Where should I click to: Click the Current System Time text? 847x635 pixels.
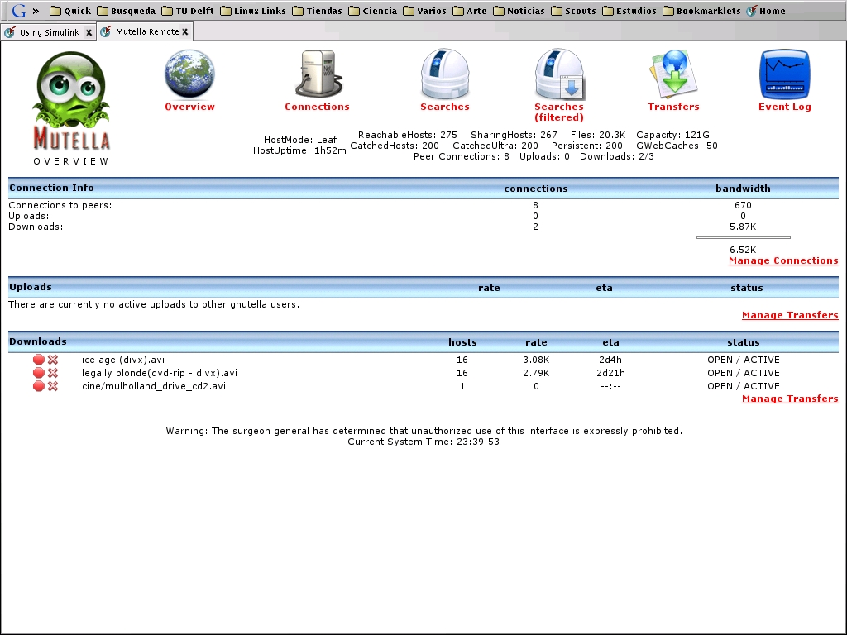click(423, 442)
